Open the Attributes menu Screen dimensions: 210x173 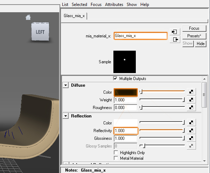click(114, 5)
